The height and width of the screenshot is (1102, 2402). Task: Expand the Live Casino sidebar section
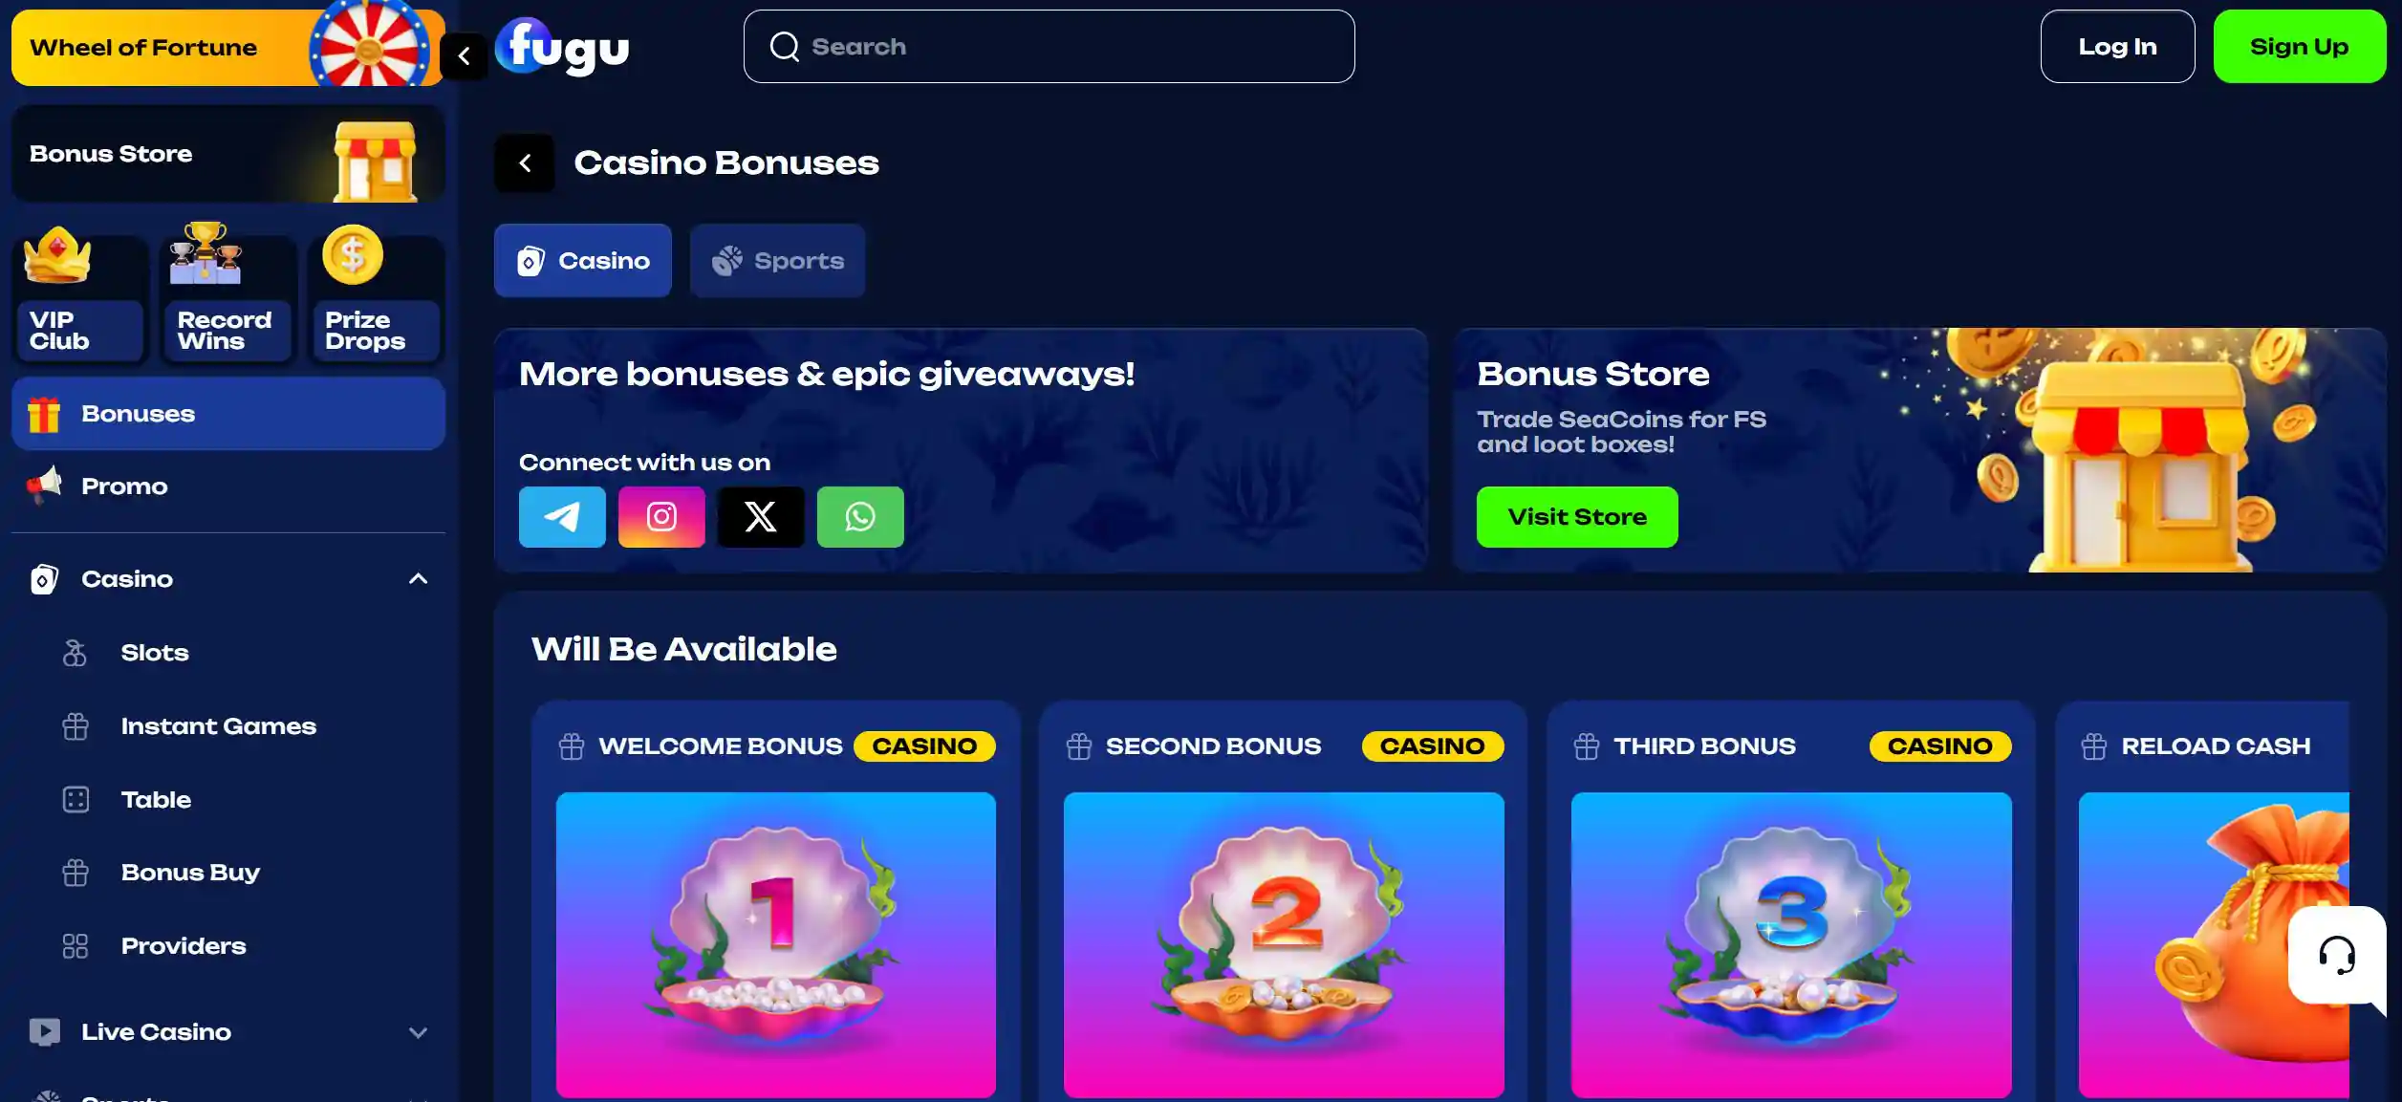(x=418, y=1032)
